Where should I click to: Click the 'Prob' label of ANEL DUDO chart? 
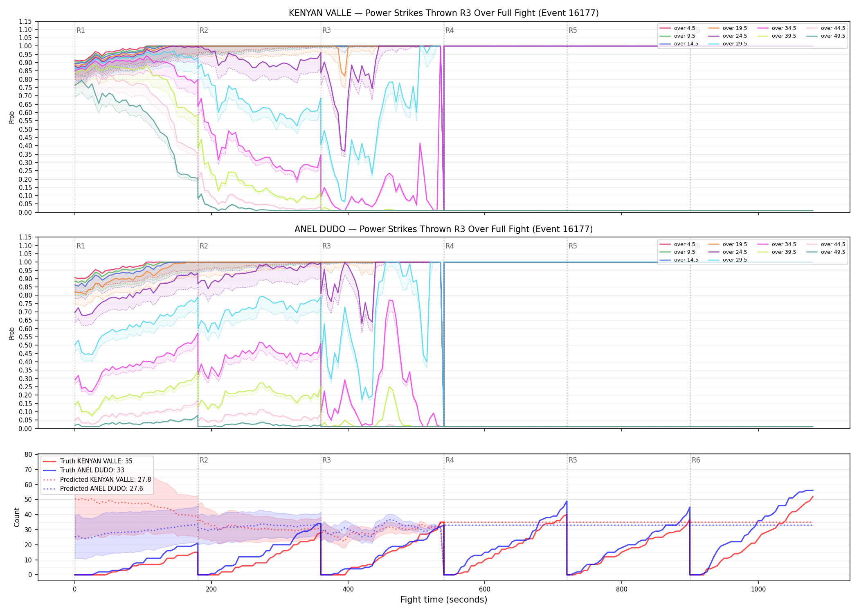pos(12,334)
